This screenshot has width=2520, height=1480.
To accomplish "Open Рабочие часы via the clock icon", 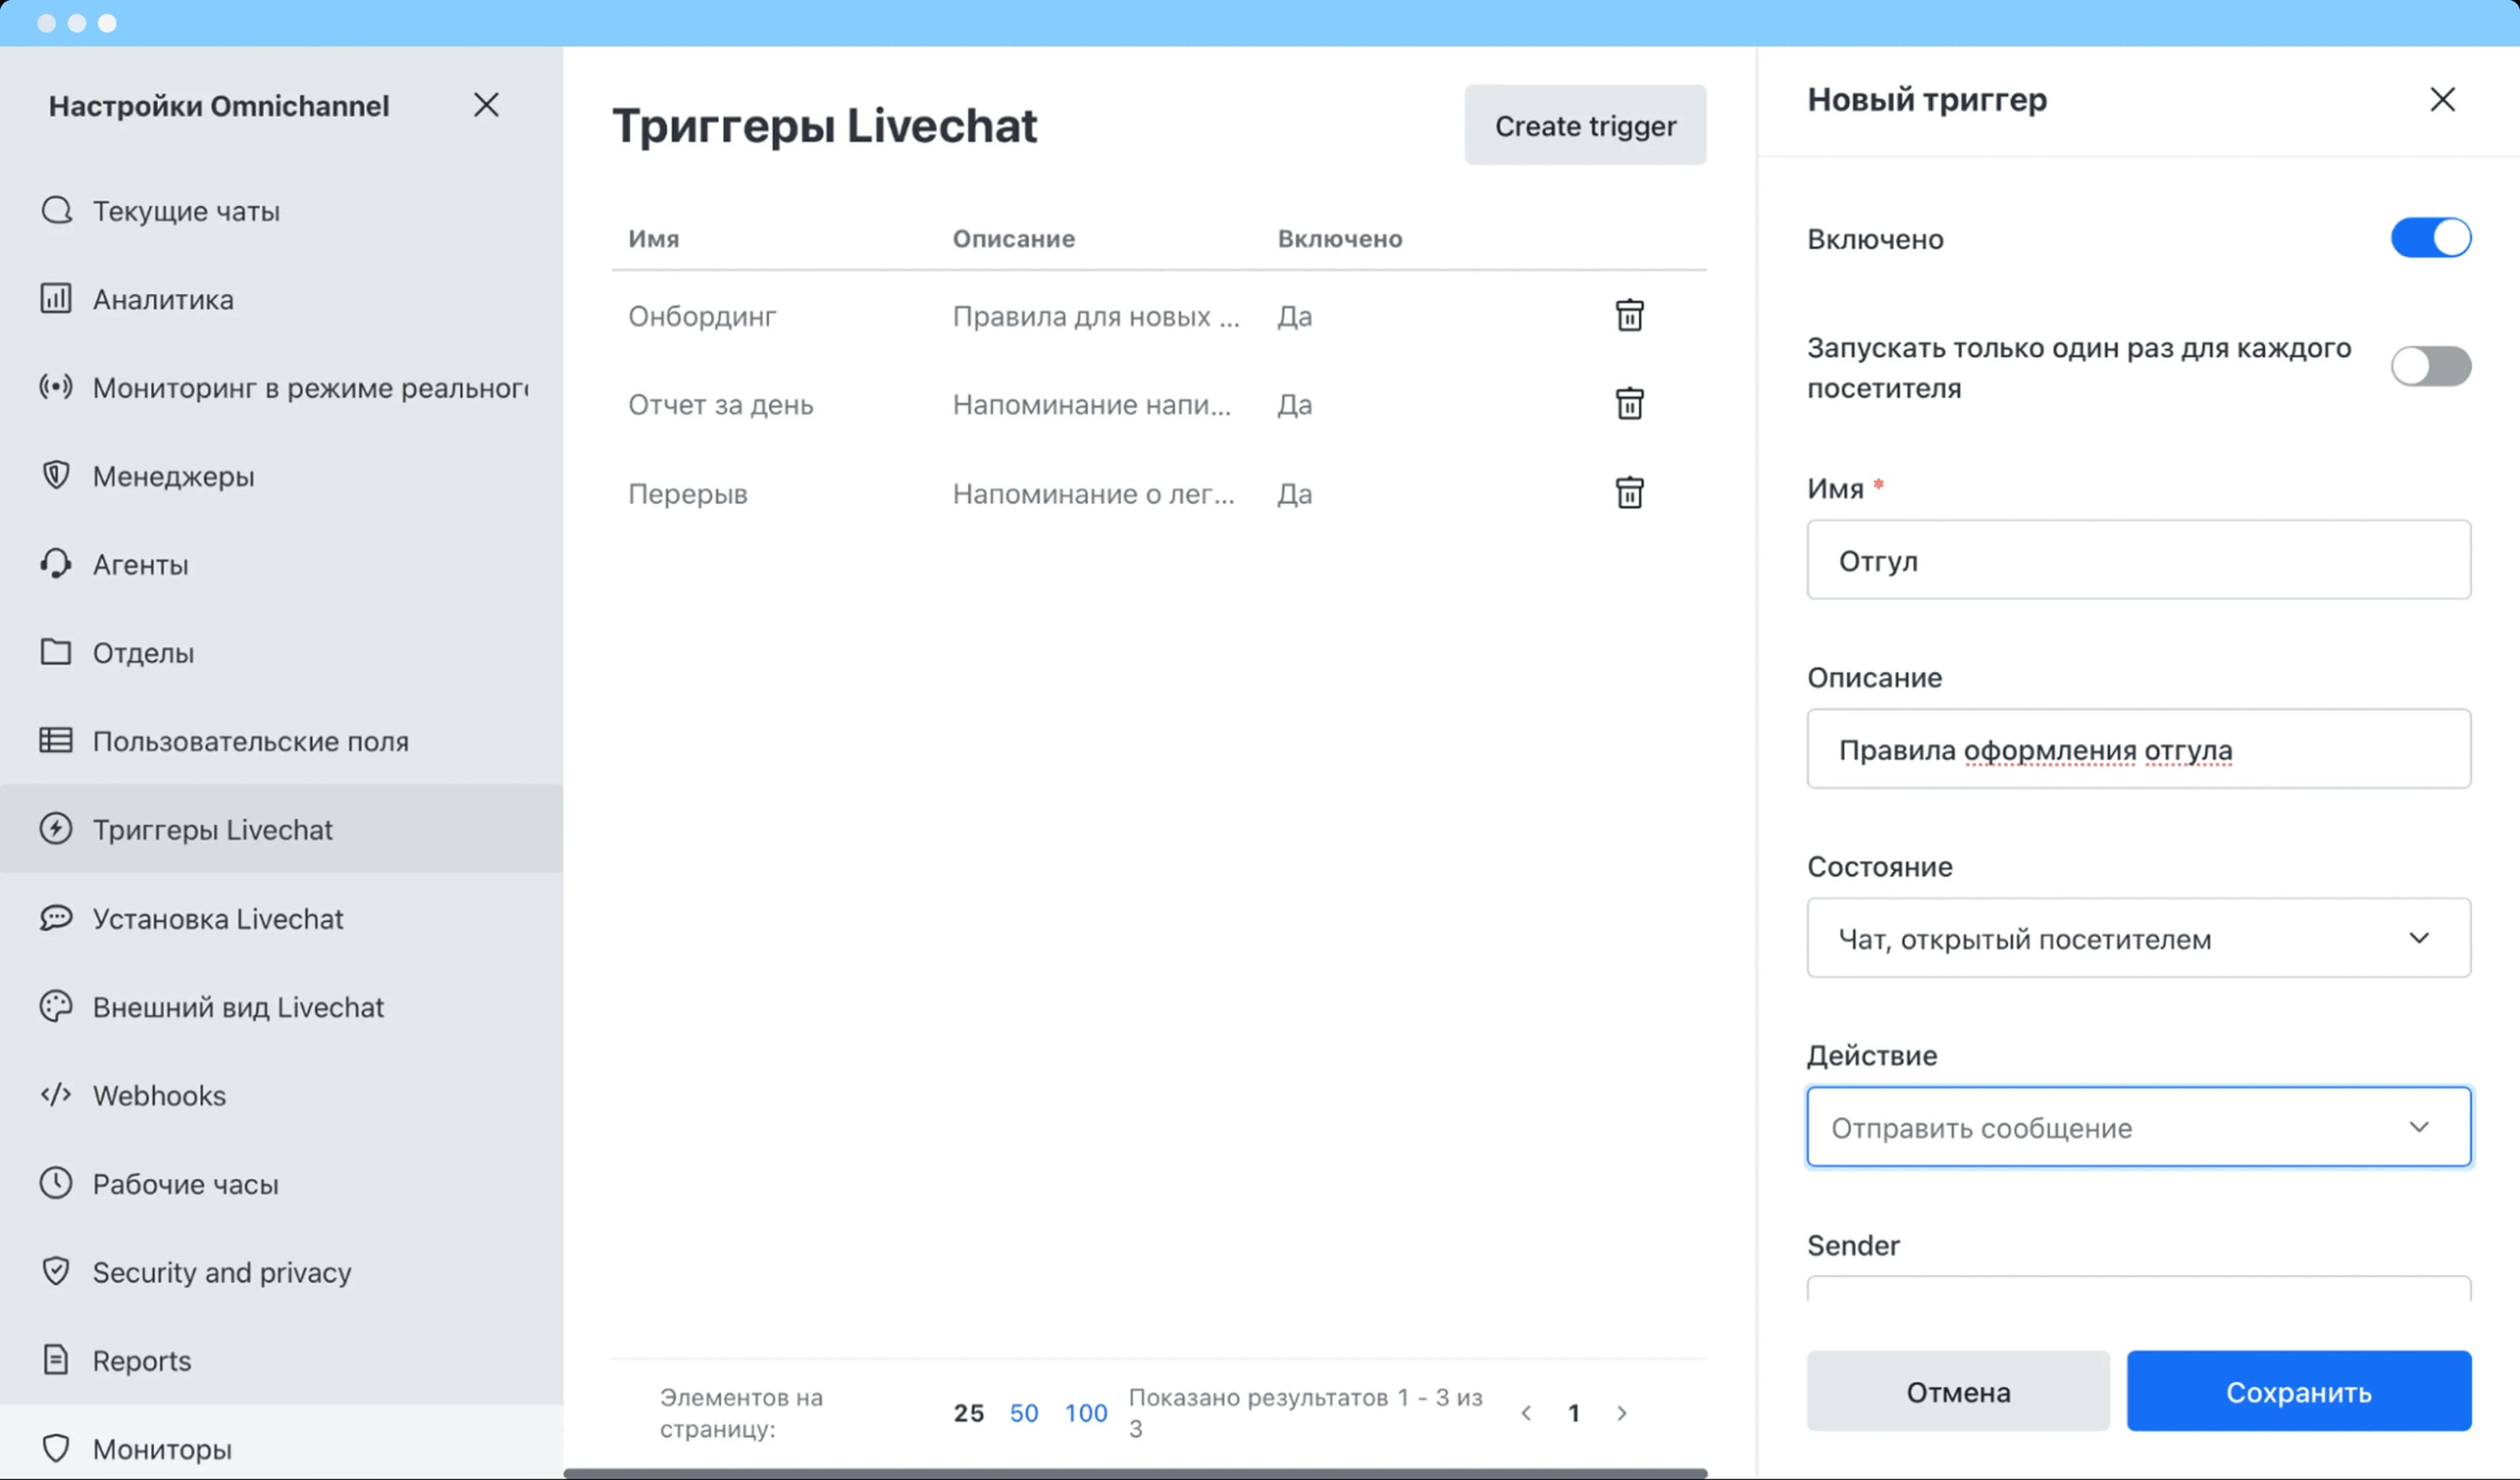I will pyautogui.click(x=56, y=1183).
